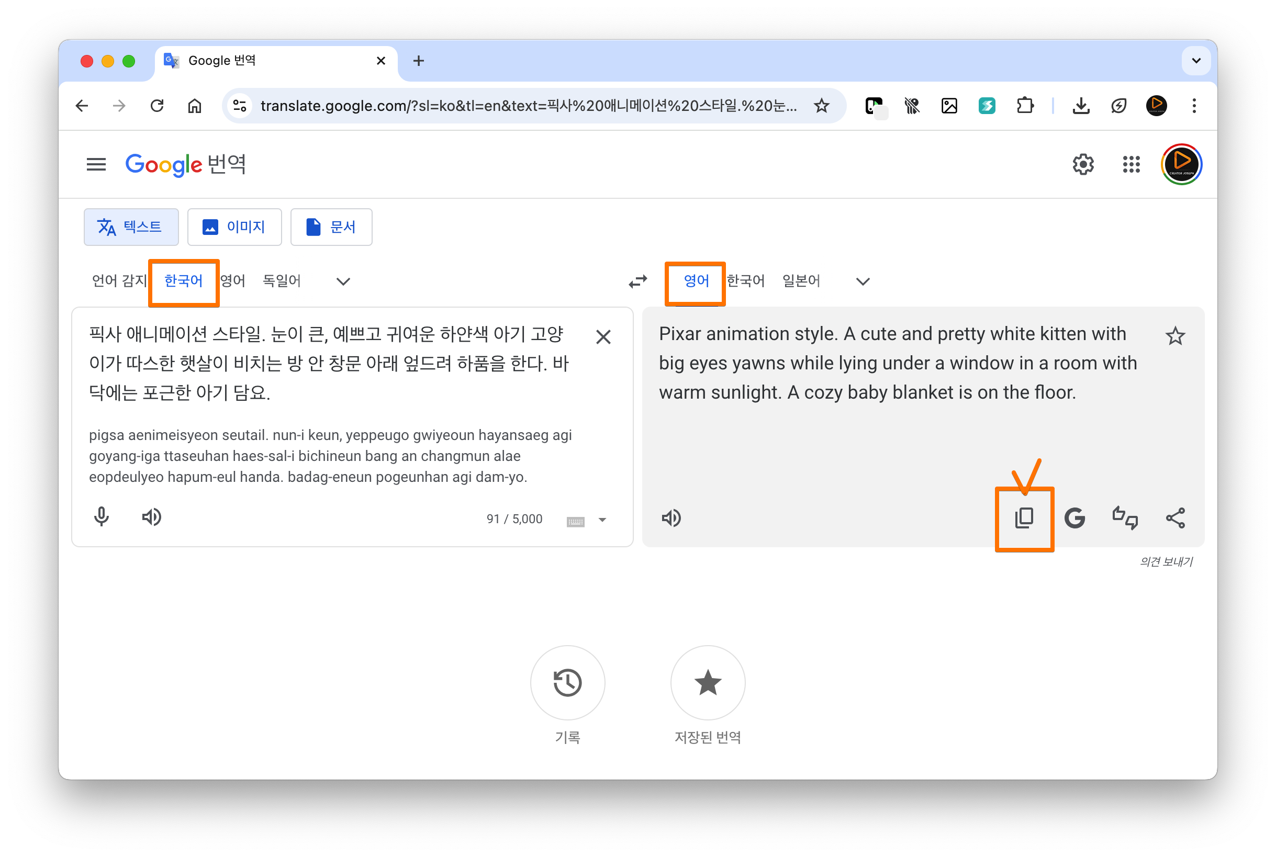Bookmark this page with address bar star

821,106
